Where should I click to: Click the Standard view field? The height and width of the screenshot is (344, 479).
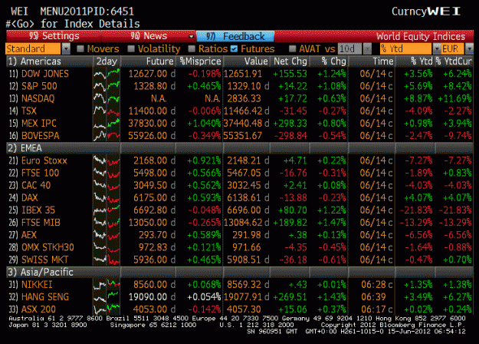(x=33, y=48)
